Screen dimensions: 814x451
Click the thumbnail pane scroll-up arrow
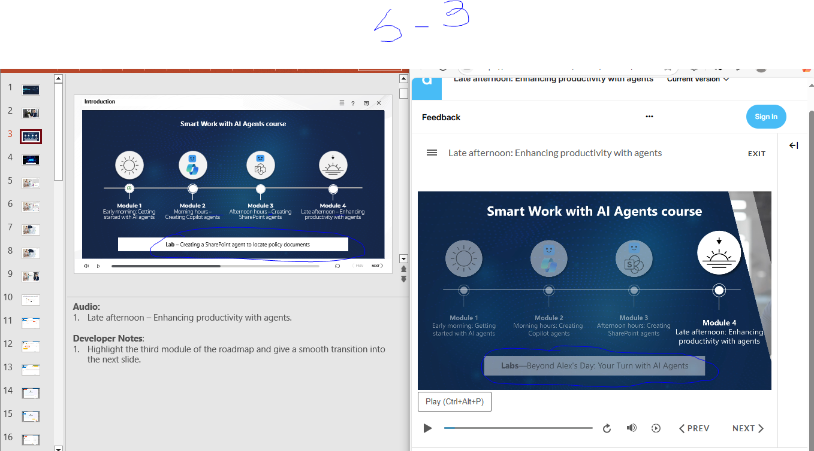[x=58, y=78]
